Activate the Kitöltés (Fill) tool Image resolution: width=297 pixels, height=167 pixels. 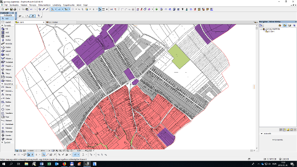tap(7, 102)
